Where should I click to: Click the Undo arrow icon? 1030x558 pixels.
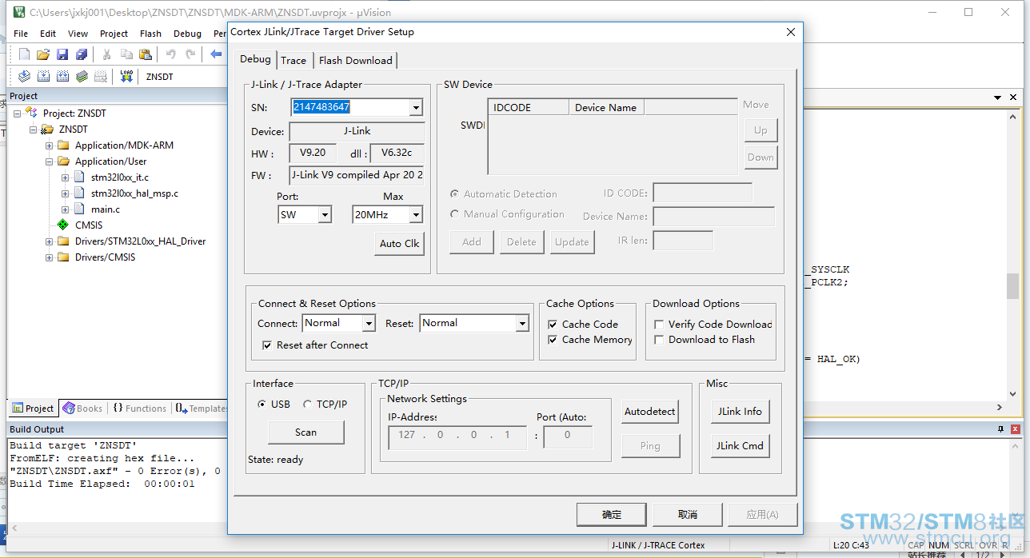click(x=170, y=54)
